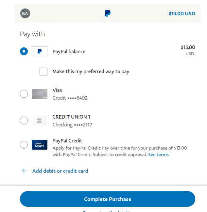Click the Credit Union bank icon
The width and height of the screenshot is (207, 212).
[x=40, y=121]
